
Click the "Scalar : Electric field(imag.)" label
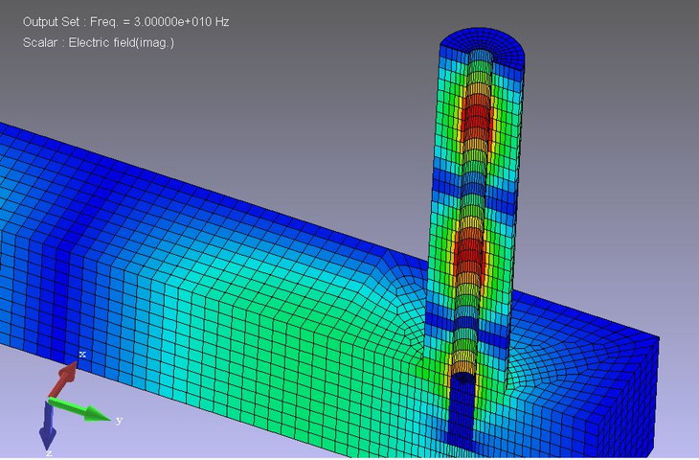click(98, 43)
